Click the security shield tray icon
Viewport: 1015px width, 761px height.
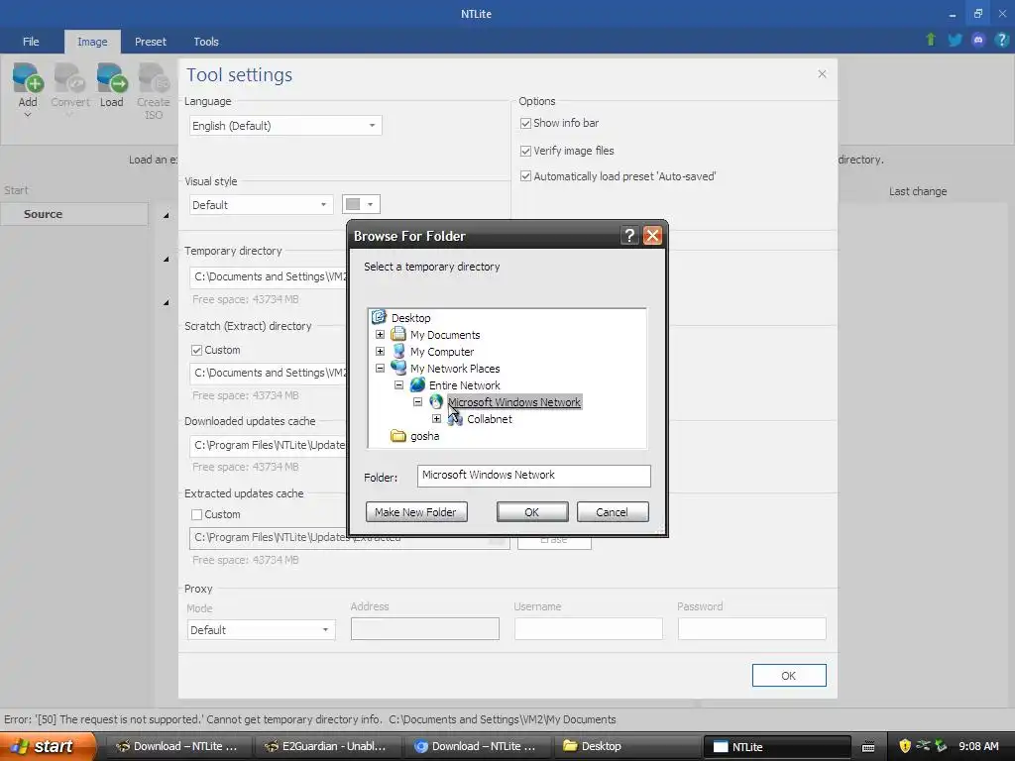[905, 745]
